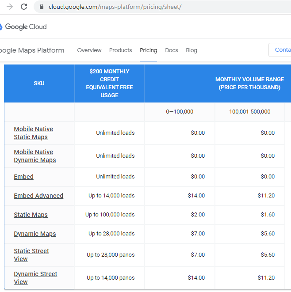Open the Dynamic Street View link
Viewport: 291px width, 292px height.
click(x=35, y=278)
